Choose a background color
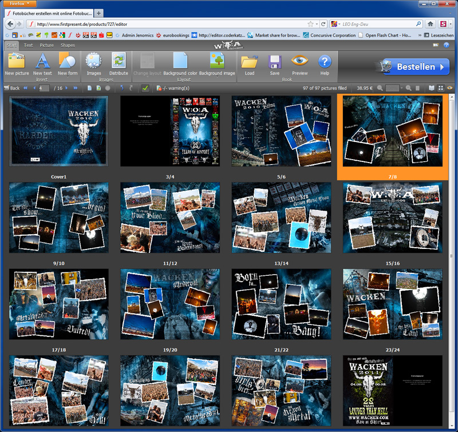 180,64
